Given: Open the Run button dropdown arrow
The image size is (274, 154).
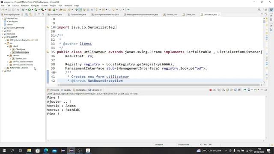Looking at the screenshot, I should pyautogui.click(x=33, y=10).
